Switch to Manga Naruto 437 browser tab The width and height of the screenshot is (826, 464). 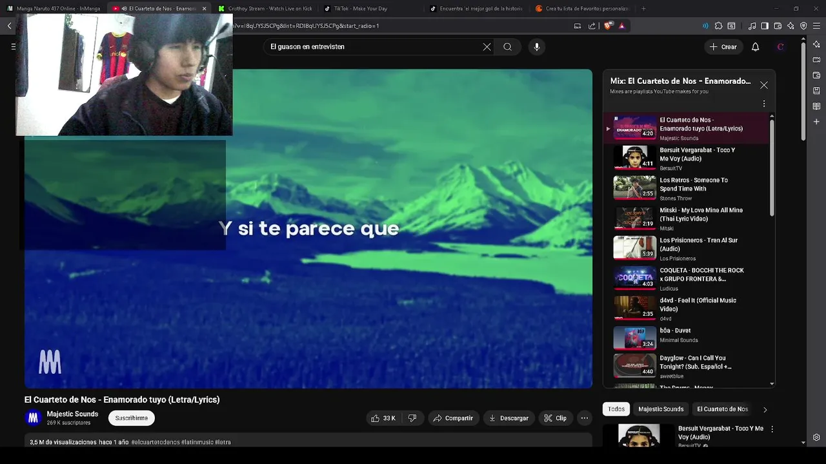54,8
